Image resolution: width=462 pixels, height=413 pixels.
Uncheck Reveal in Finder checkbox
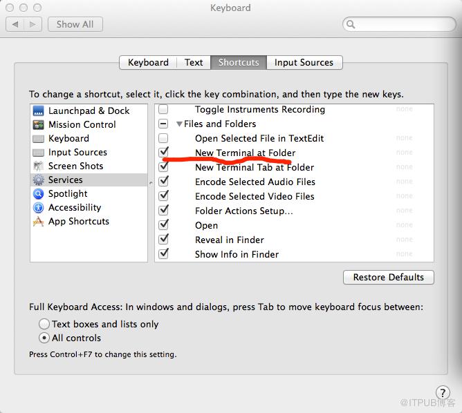point(163,239)
